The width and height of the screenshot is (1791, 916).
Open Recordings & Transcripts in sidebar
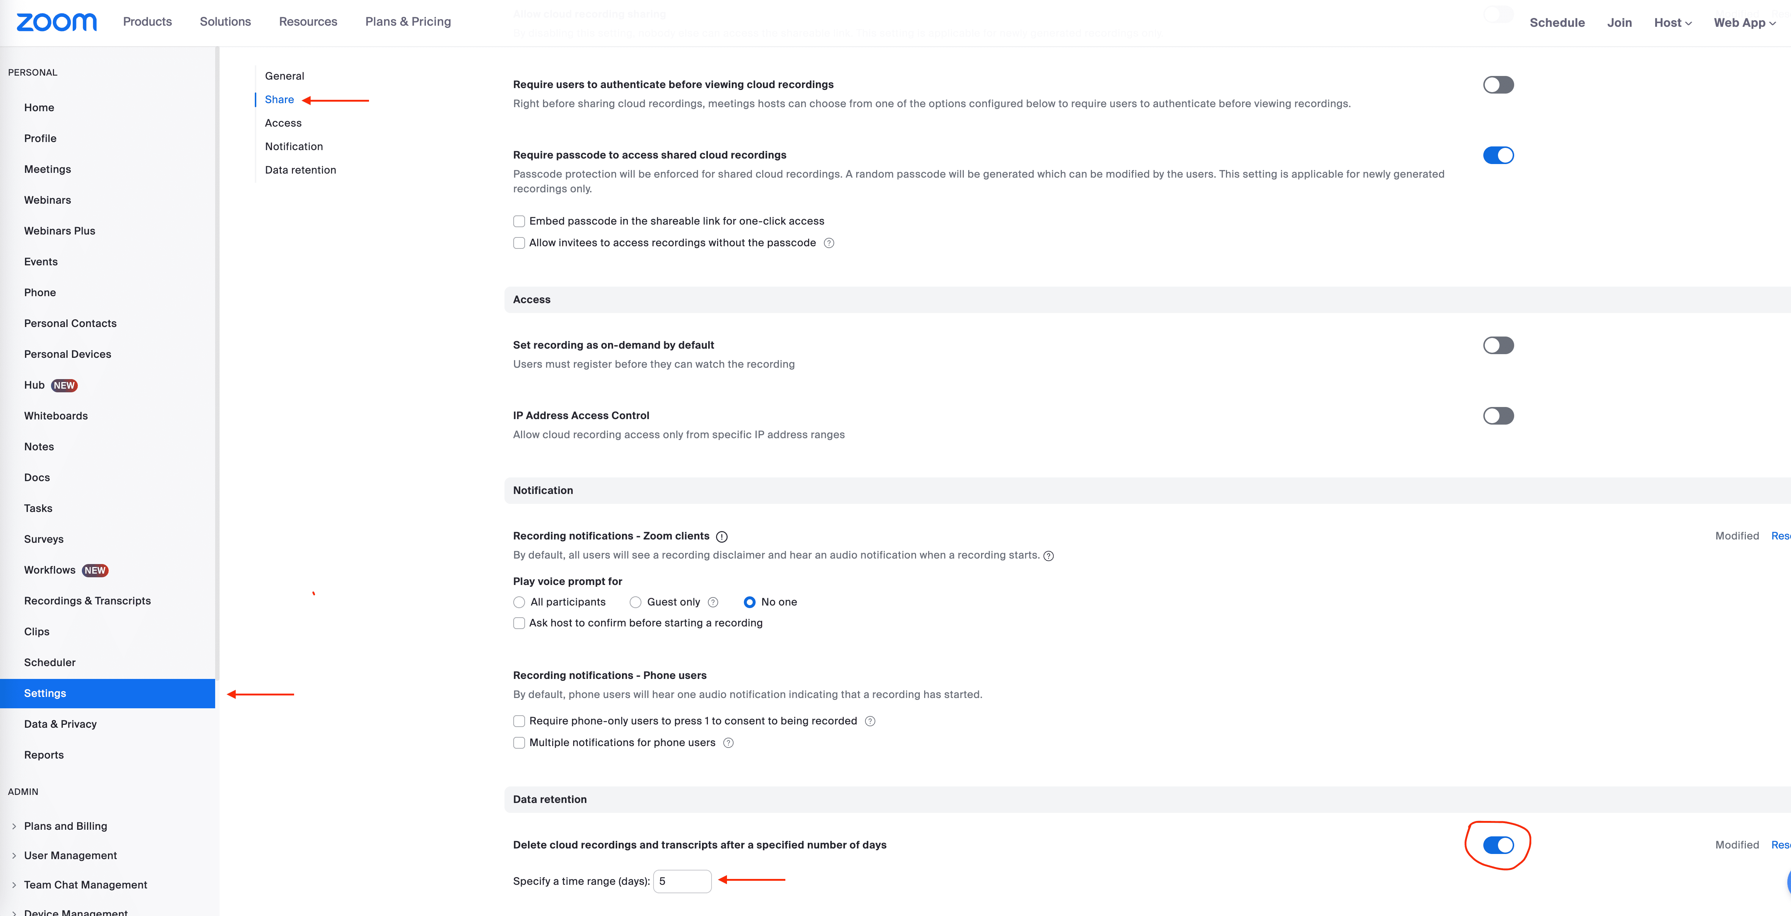point(87,600)
